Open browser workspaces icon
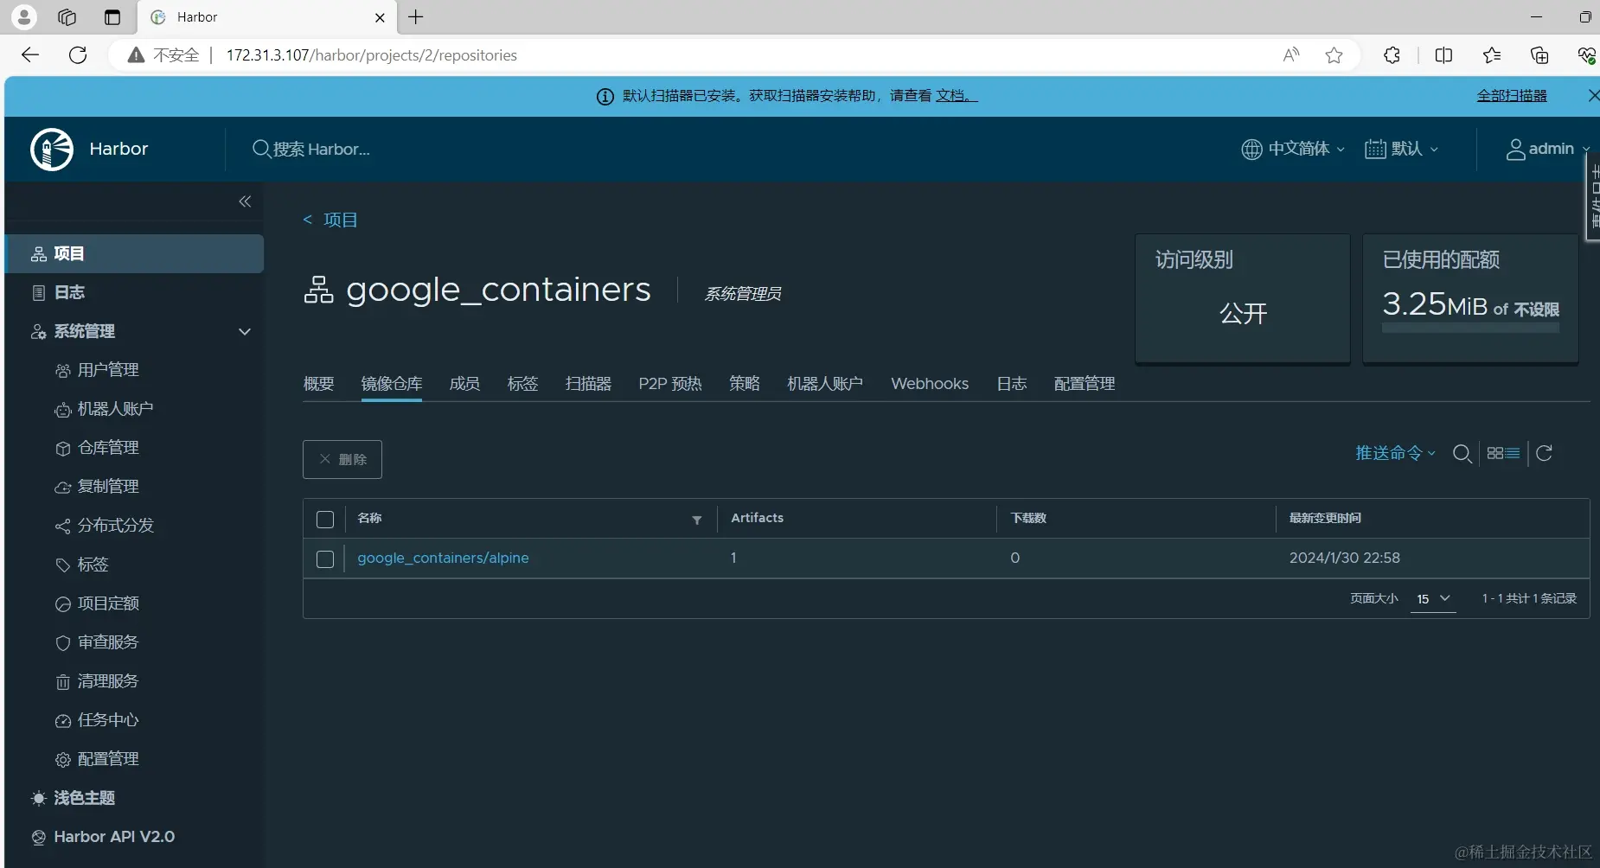Image resolution: width=1600 pixels, height=868 pixels. click(x=67, y=17)
